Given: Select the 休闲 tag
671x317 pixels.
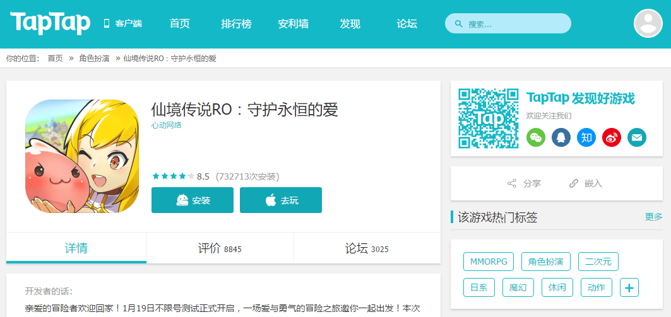Looking at the screenshot, I should tap(557, 287).
